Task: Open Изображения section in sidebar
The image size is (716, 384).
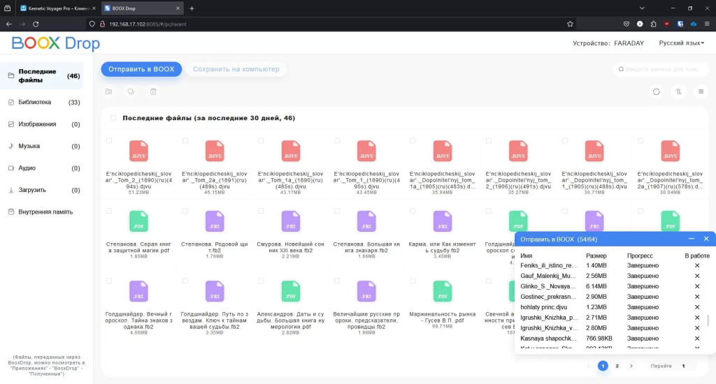Action: click(42, 124)
